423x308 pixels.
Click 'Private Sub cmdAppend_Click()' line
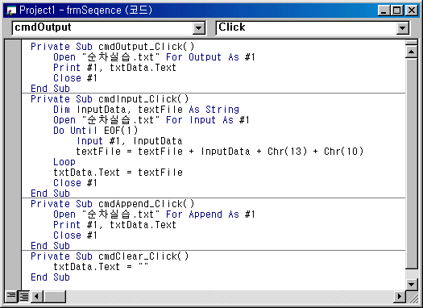[x=113, y=203]
